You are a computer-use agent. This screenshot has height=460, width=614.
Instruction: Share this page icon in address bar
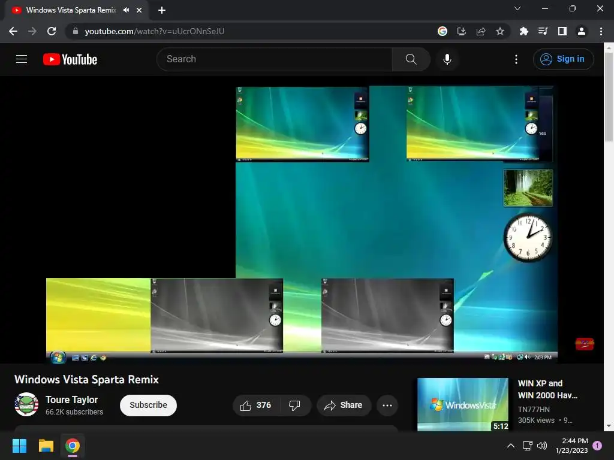(x=481, y=31)
